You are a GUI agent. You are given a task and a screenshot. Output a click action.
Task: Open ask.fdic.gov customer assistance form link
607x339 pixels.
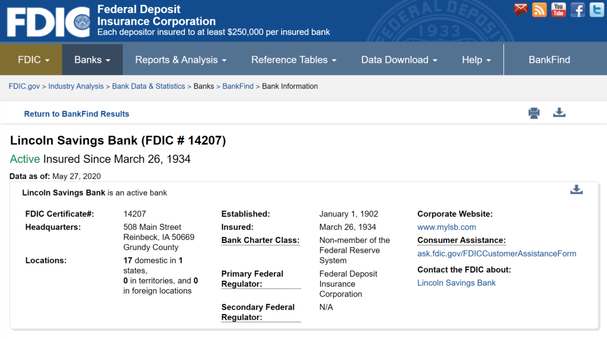[497, 254]
